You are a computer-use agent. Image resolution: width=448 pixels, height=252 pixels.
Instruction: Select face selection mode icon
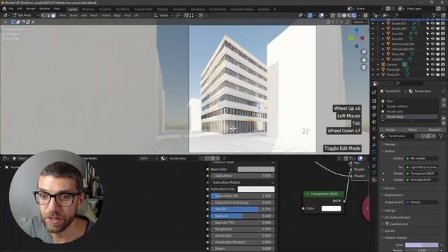[x=53, y=15]
